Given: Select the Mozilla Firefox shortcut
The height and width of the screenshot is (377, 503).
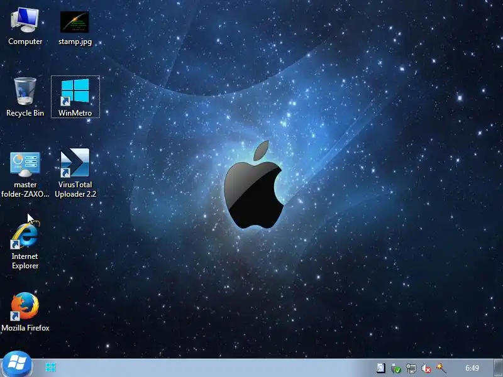Looking at the screenshot, I should click(x=25, y=306).
